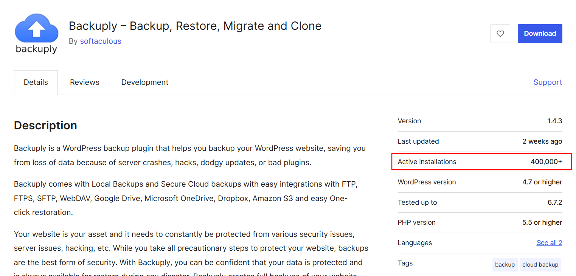Click the version value 1.4.3
This screenshot has width=576, height=276.
click(554, 121)
